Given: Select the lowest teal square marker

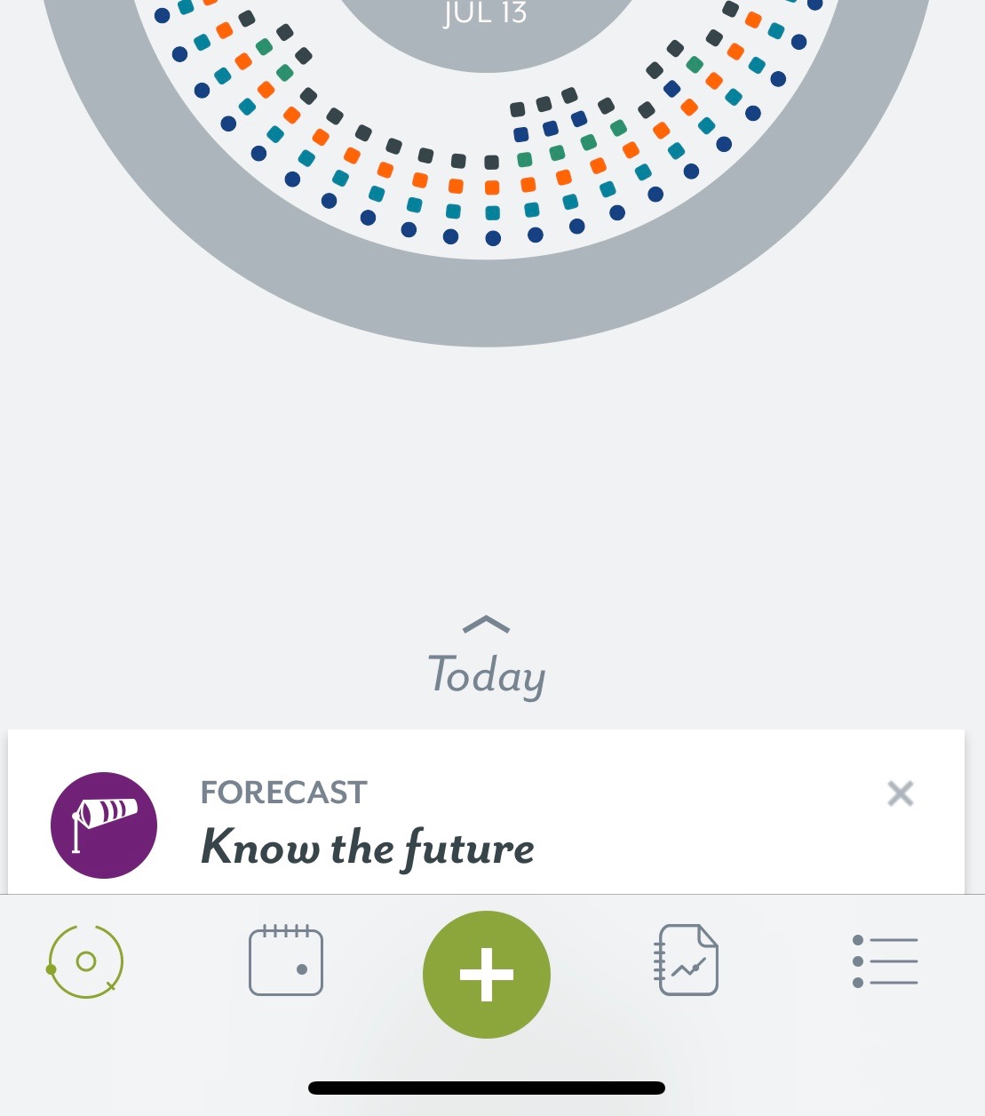Looking at the screenshot, I should click(492, 213).
